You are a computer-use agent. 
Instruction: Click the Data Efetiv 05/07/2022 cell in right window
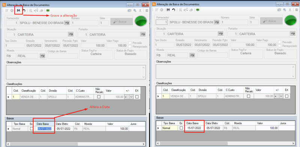[x=214, y=128]
